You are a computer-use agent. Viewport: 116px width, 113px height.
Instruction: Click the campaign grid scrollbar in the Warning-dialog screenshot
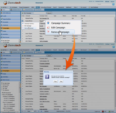115,85
